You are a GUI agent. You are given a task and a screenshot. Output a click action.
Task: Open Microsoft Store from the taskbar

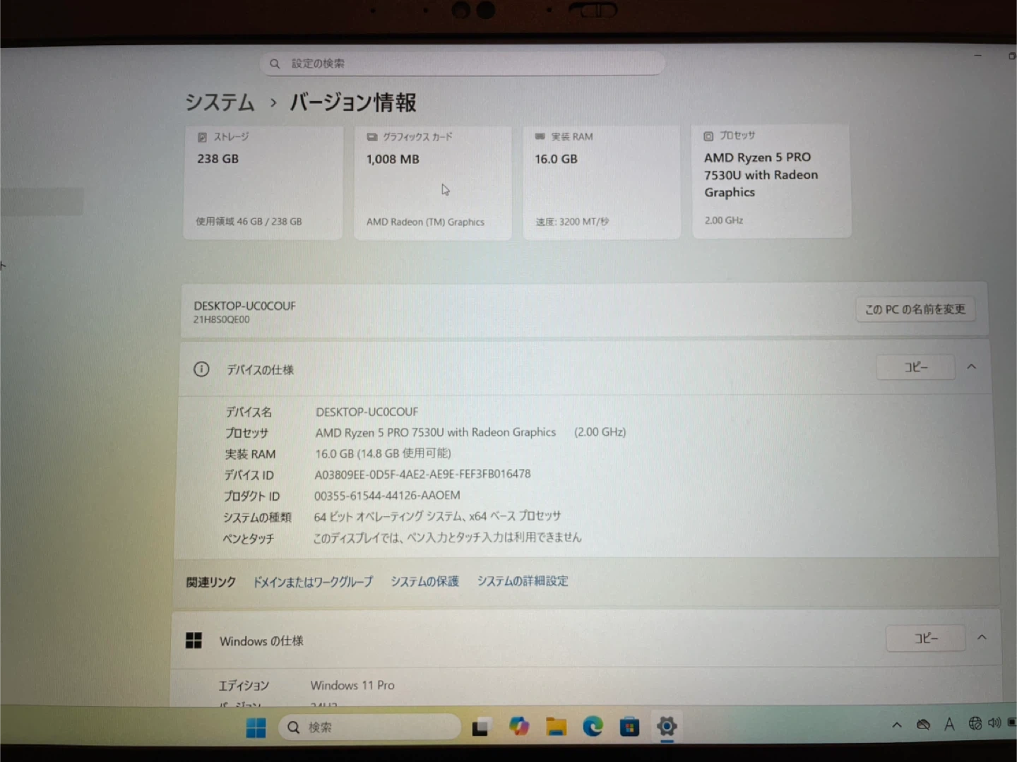tap(629, 726)
